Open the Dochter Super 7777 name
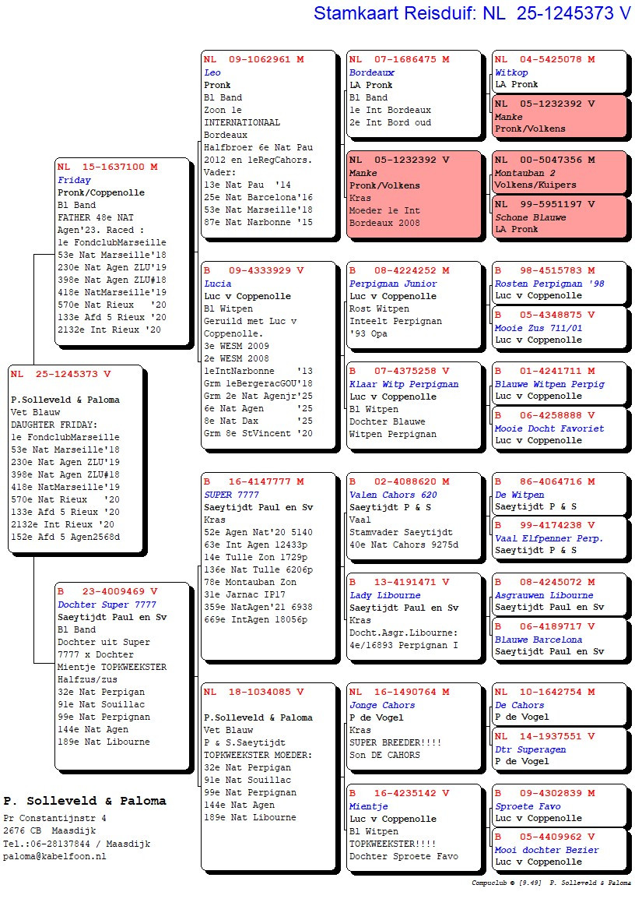635x913 pixels. click(107, 605)
